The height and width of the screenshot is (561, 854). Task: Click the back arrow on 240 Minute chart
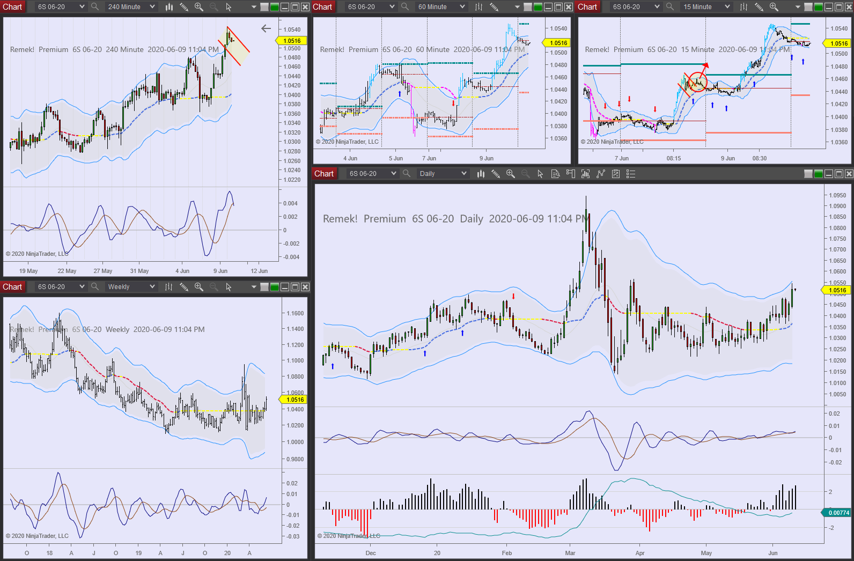tap(266, 28)
